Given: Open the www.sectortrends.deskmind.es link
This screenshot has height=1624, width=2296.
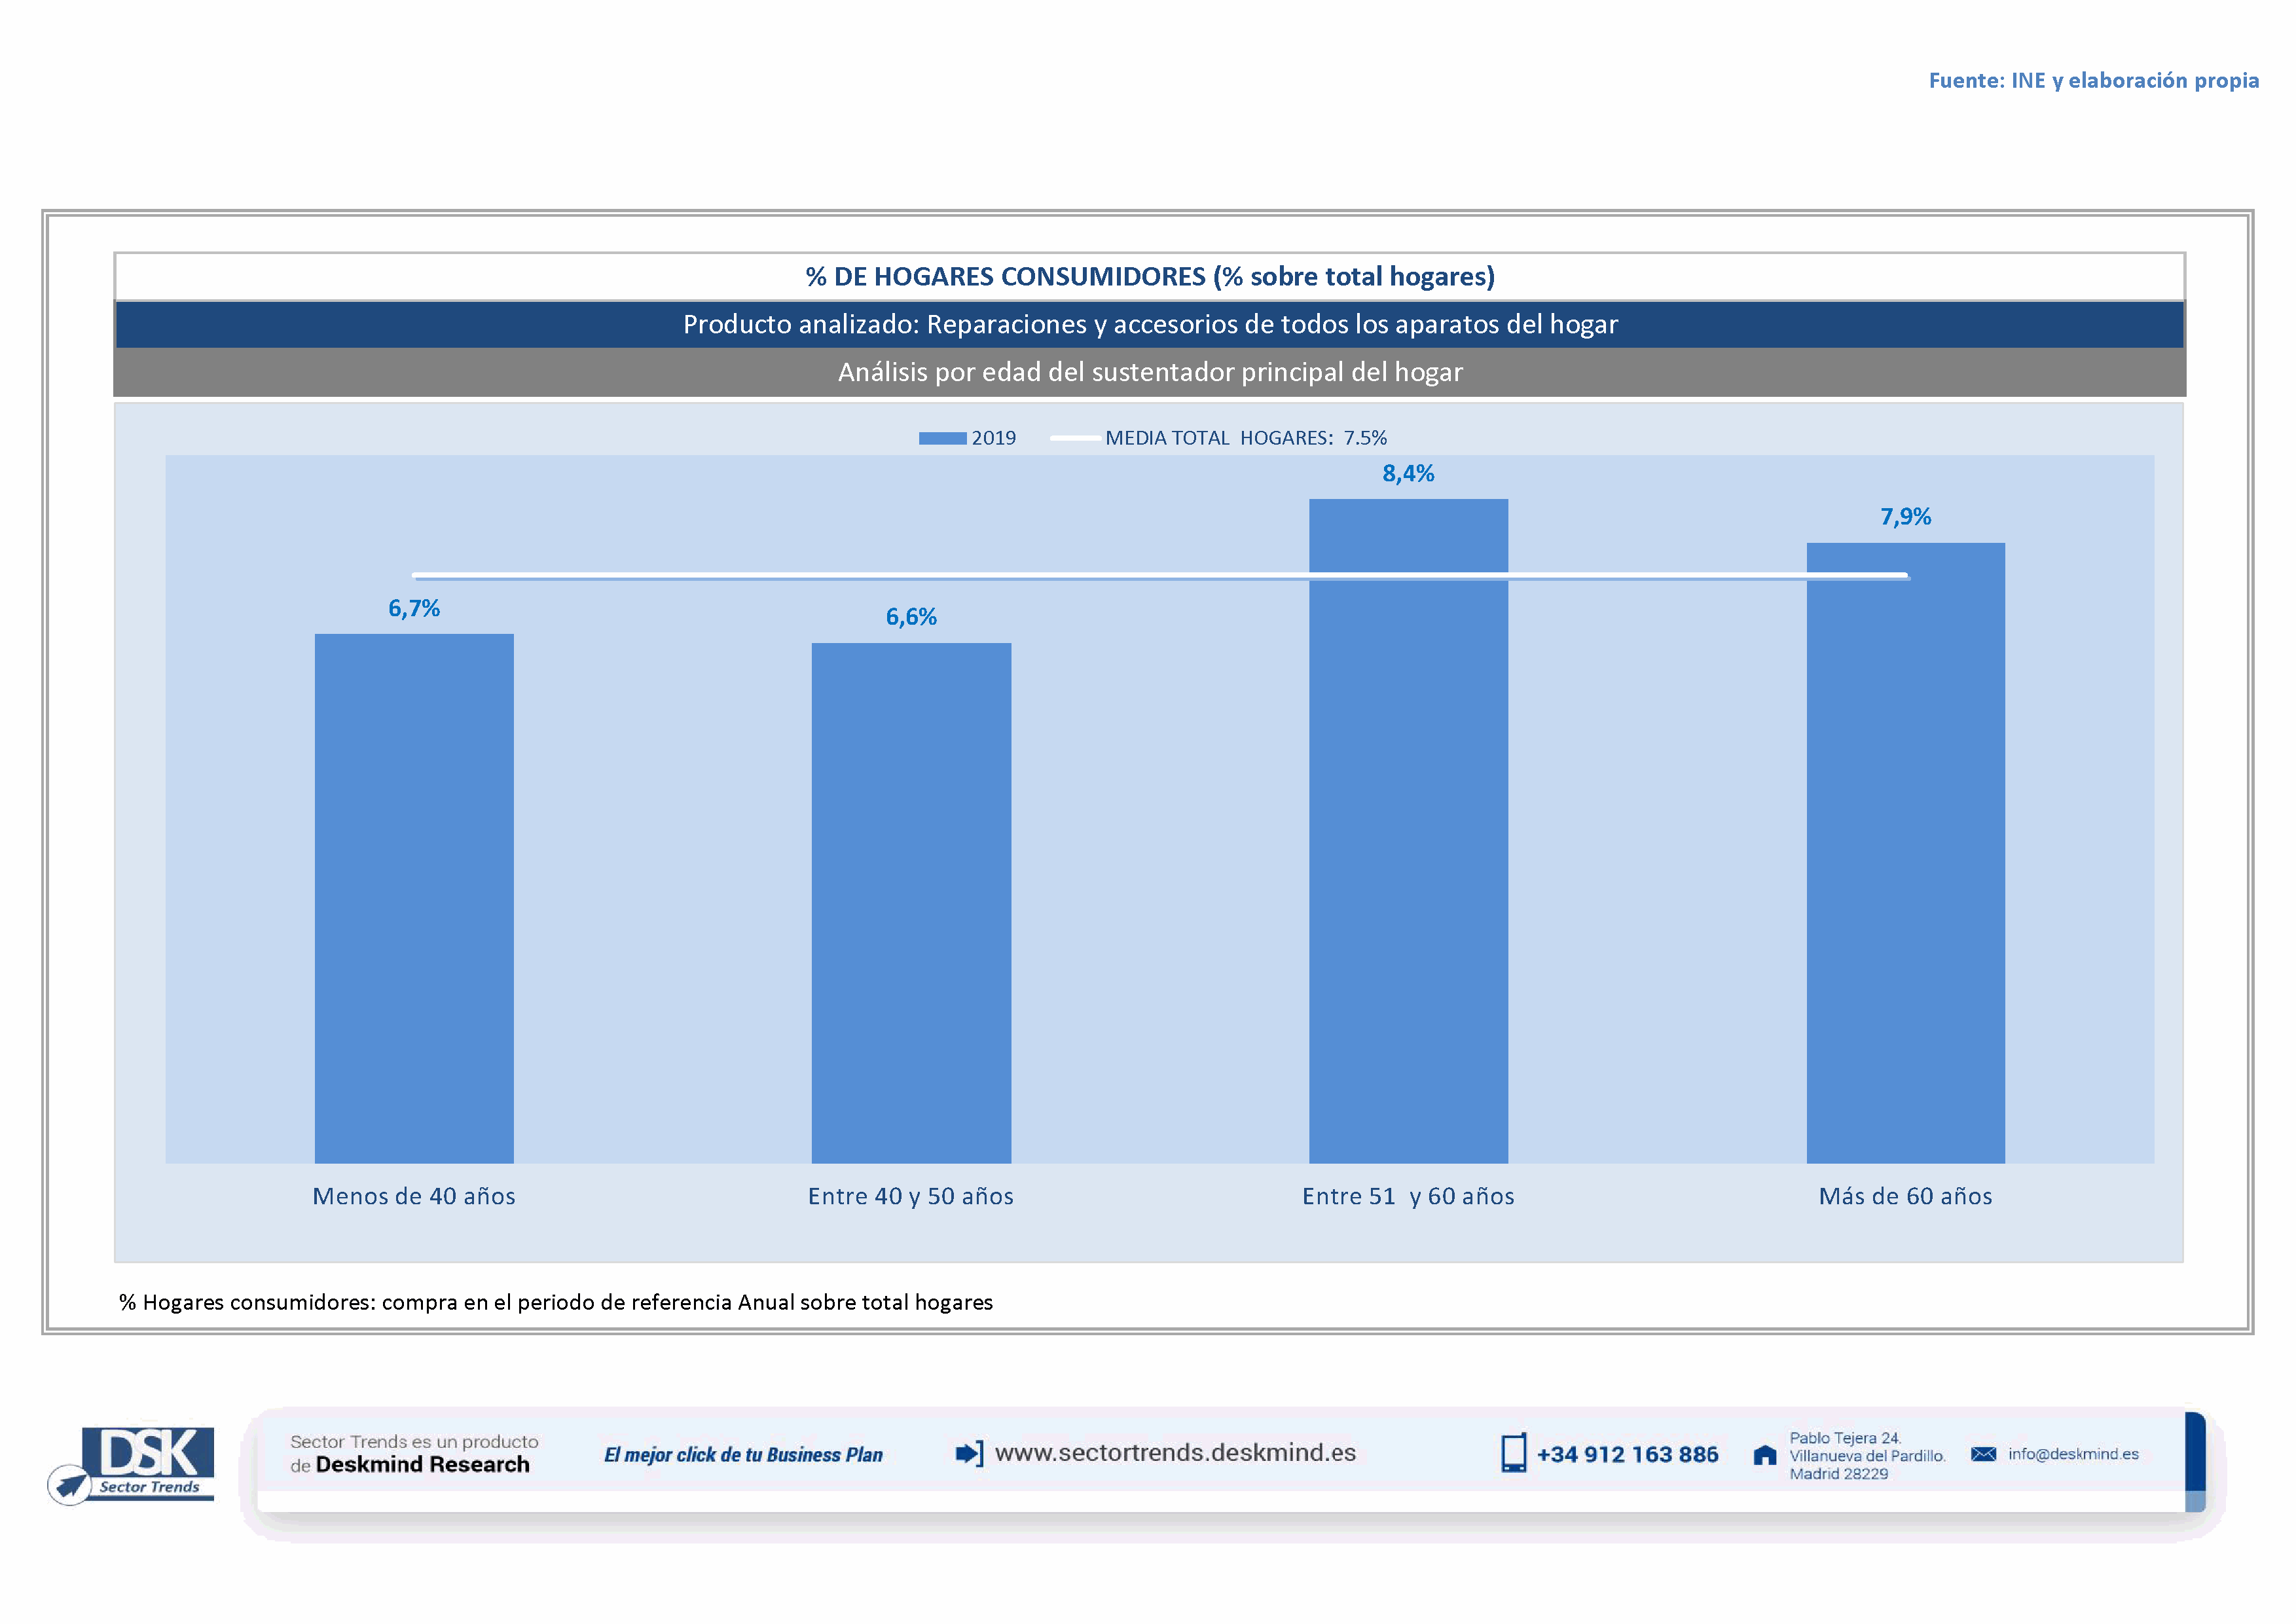Looking at the screenshot, I should (1175, 1453).
